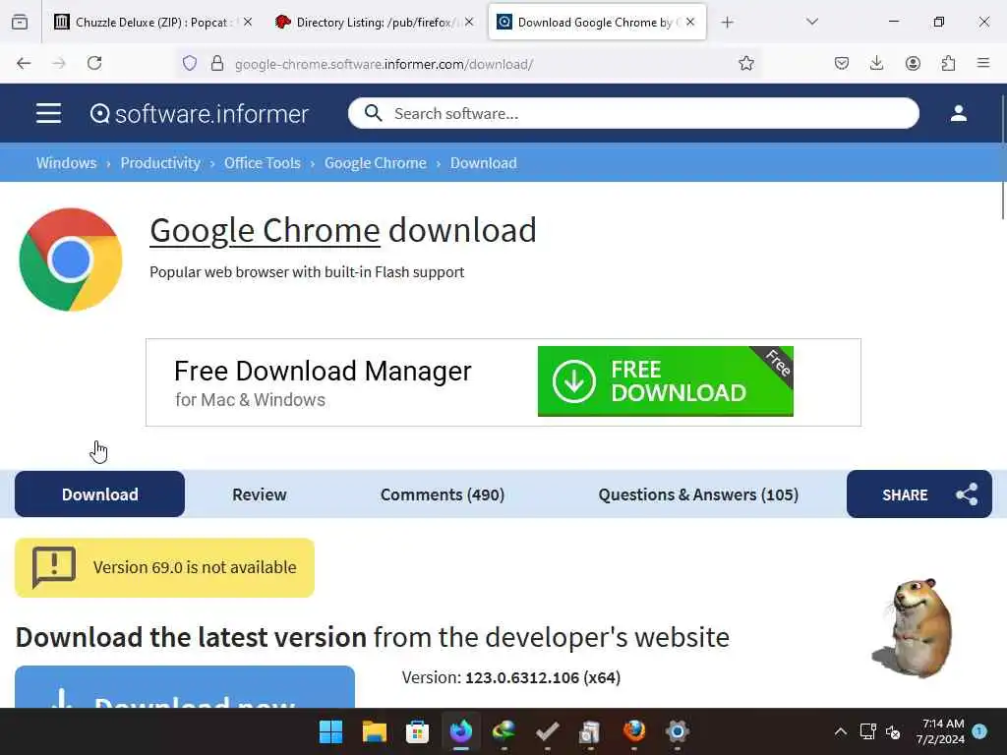Open Questions & Answers (105) tab
Viewport: 1007px width, 755px height.
pos(699,494)
